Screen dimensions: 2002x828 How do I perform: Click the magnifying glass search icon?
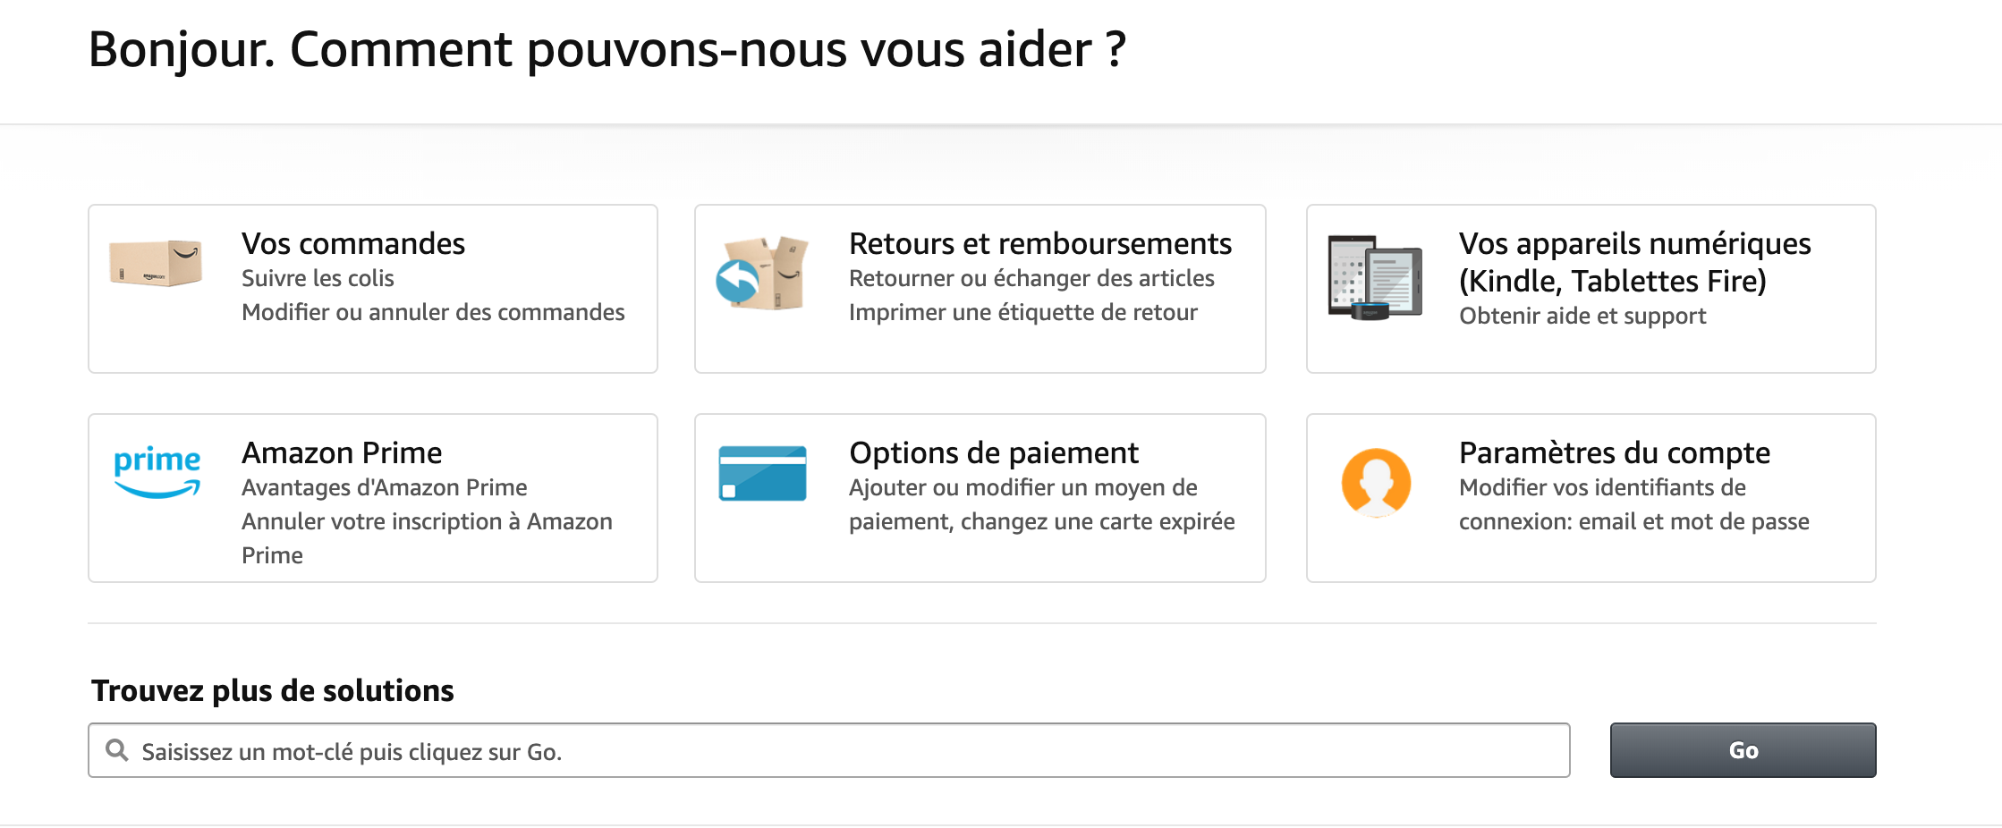(x=117, y=750)
